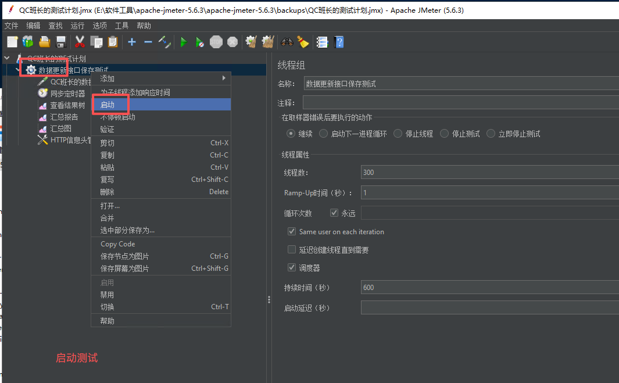Image resolution: width=619 pixels, height=383 pixels.
Task: Click the Collapse all minus icon
Action: [148, 42]
